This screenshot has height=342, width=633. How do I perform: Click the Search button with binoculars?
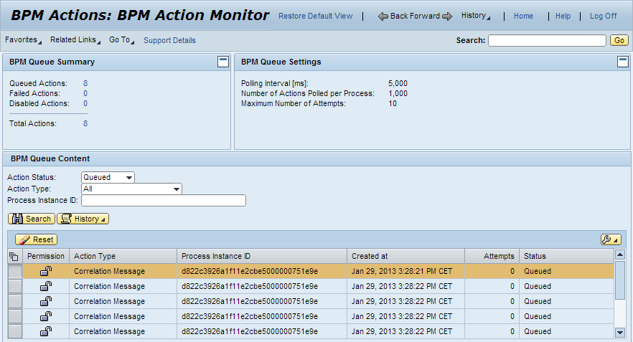(32, 219)
